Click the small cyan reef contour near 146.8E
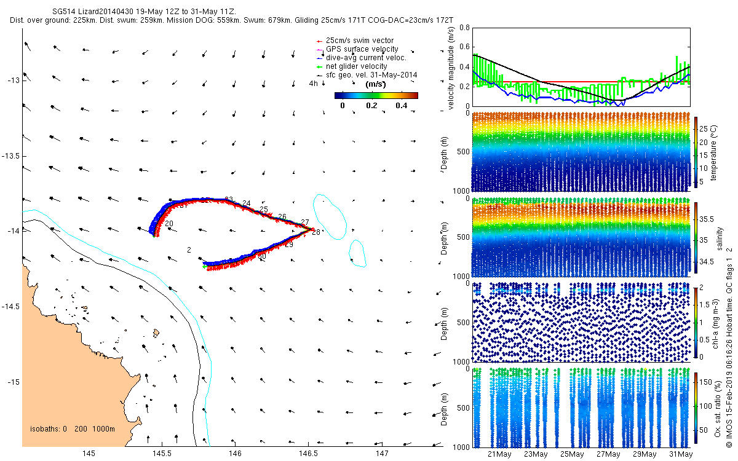 (357, 254)
